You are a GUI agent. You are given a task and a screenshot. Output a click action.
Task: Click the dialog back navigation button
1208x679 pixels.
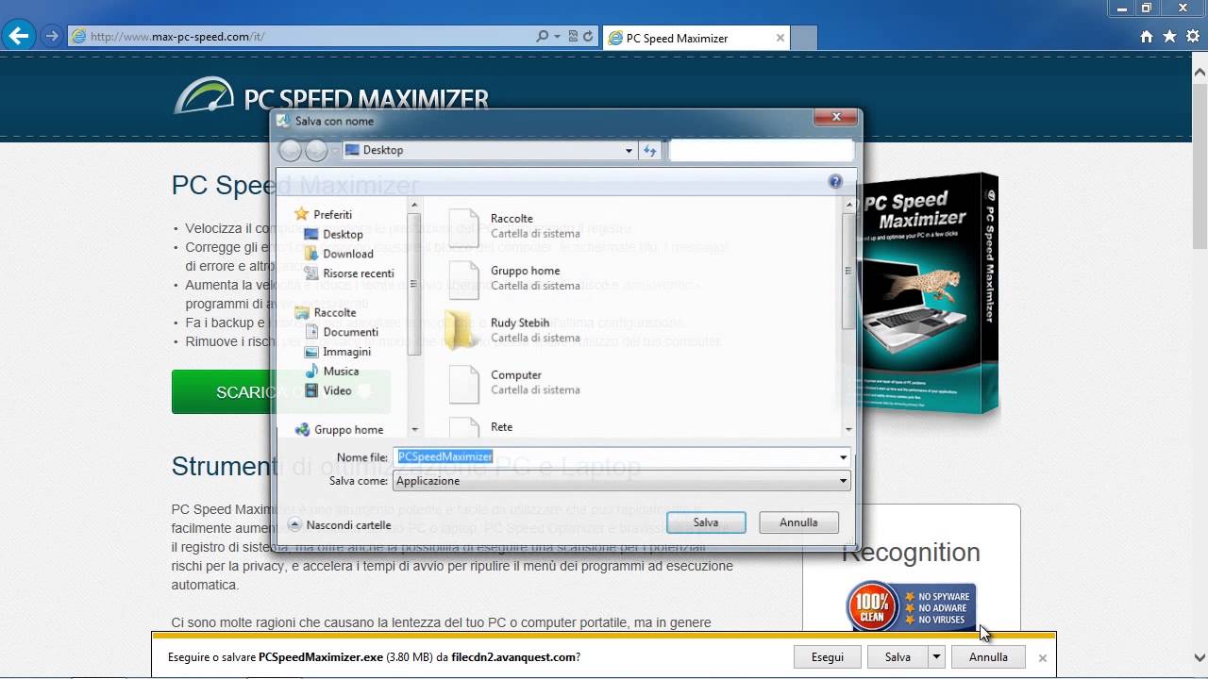click(x=290, y=150)
